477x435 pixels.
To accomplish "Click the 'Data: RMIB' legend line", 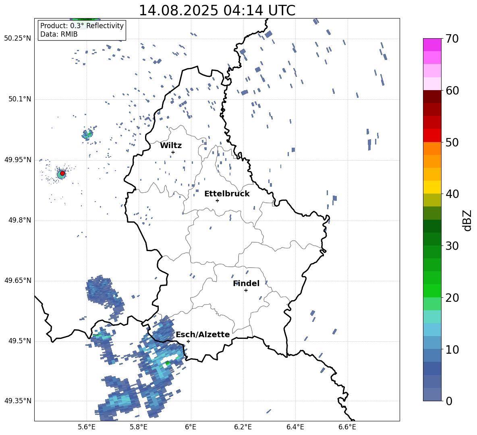I will click(x=59, y=34).
